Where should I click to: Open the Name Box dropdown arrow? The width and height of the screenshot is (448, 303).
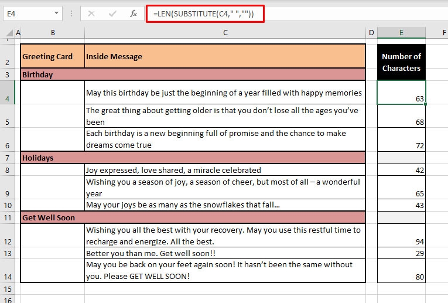[x=56, y=13]
